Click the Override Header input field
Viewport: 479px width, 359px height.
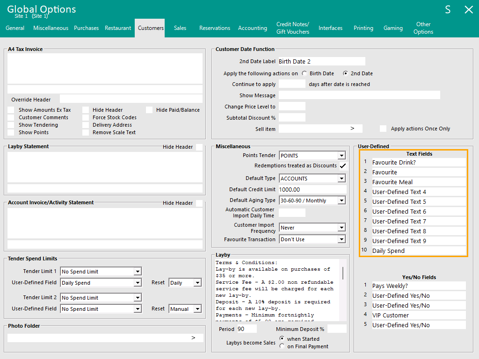click(131, 99)
